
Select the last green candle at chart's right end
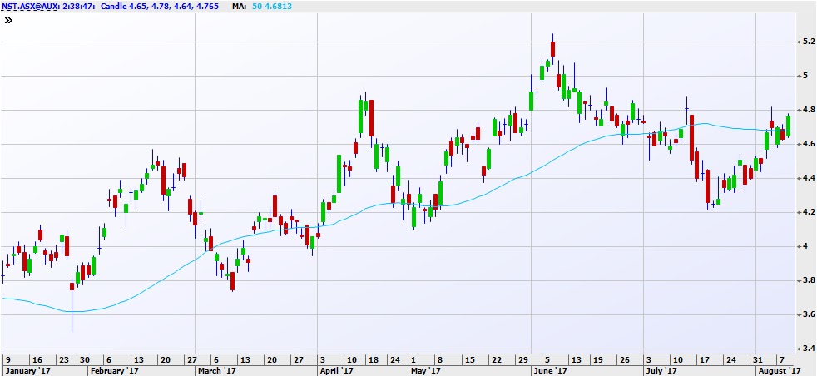788,126
